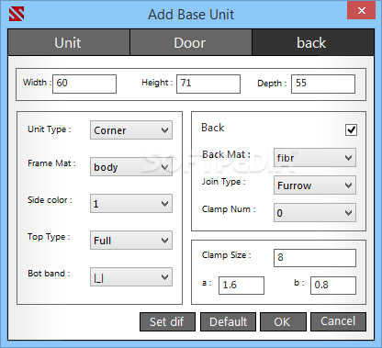Image resolution: width=382 pixels, height=348 pixels.
Task: Open the back tab
Action: click(312, 42)
